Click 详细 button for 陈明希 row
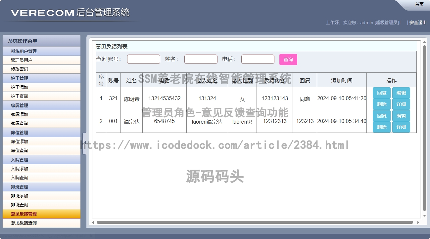This screenshot has height=239, width=430. (x=401, y=104)
